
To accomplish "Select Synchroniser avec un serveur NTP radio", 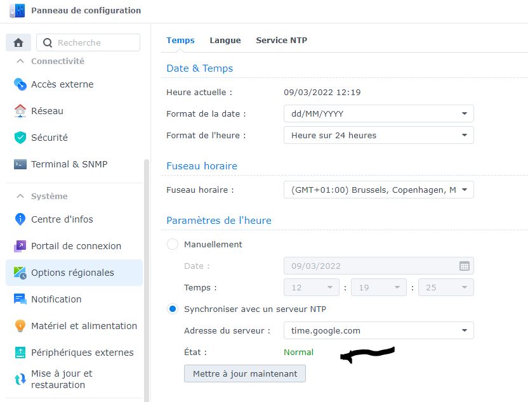I will point(173,309).
